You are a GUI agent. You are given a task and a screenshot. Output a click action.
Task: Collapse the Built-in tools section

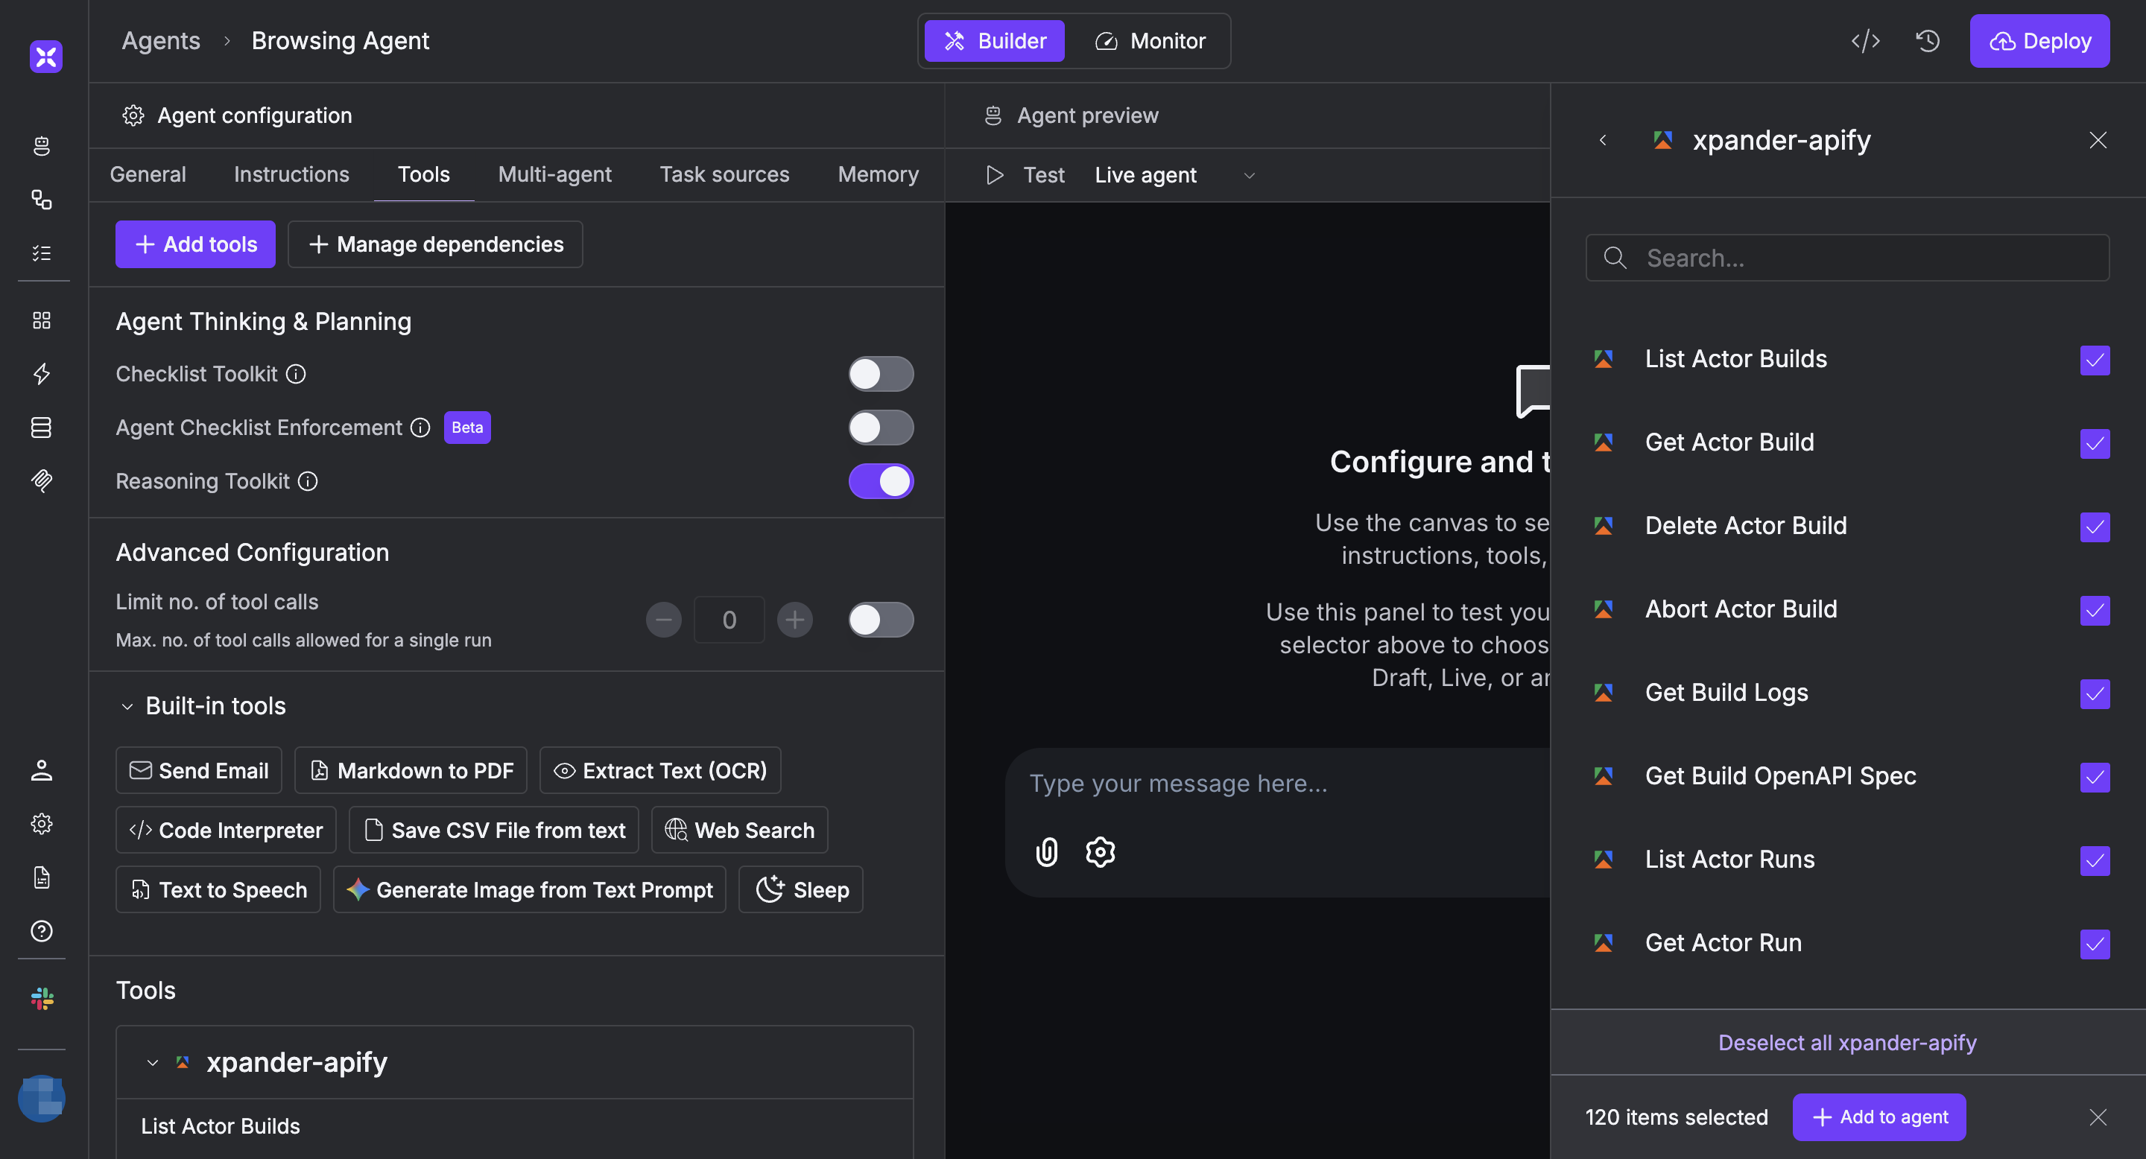tap(127, 706)
